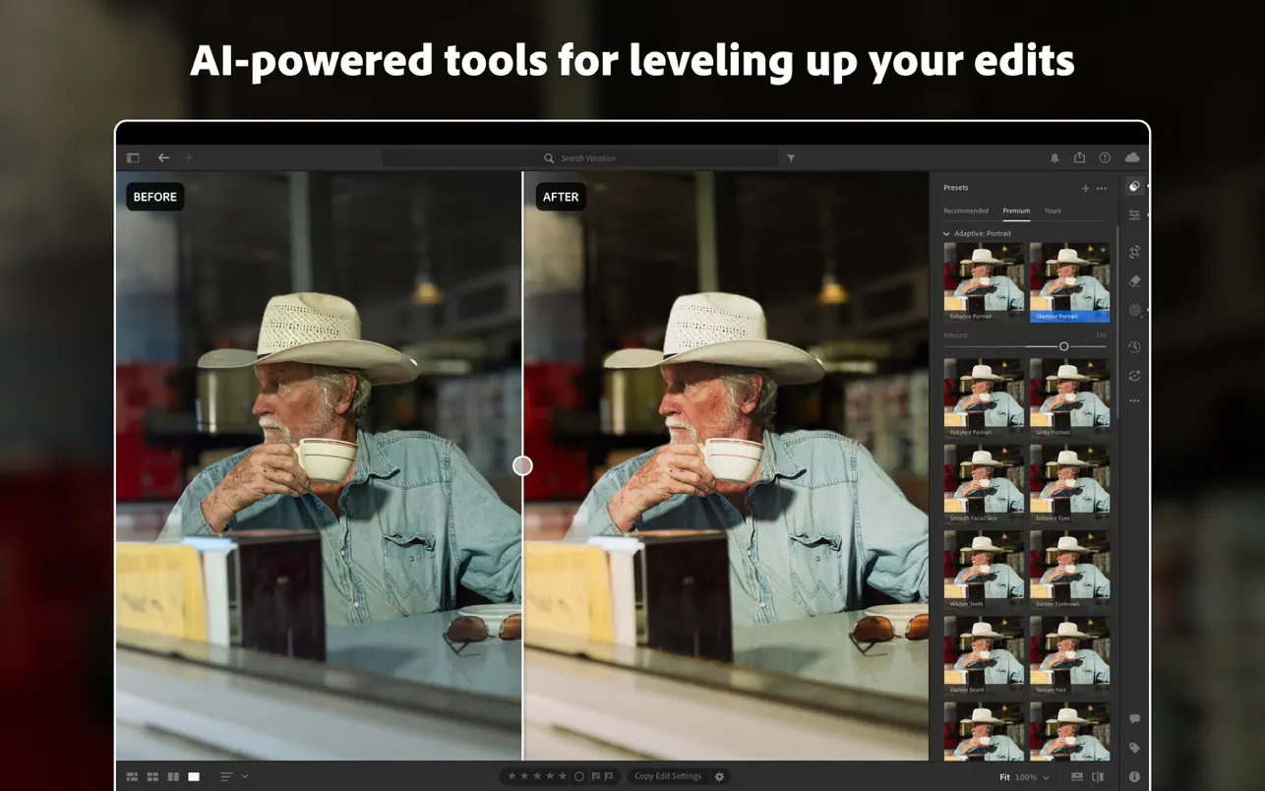Toggle the left sidebar panel icon
This screenshot has width=1265, height=791.
pos(133,157)
